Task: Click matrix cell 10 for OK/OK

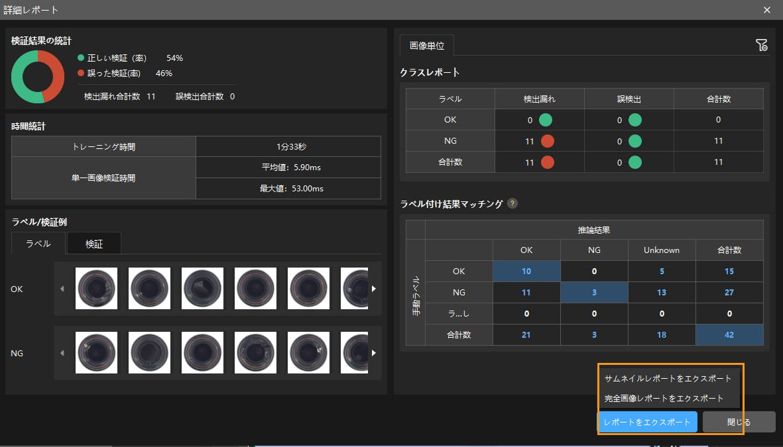Action: [x=526, y=272]
